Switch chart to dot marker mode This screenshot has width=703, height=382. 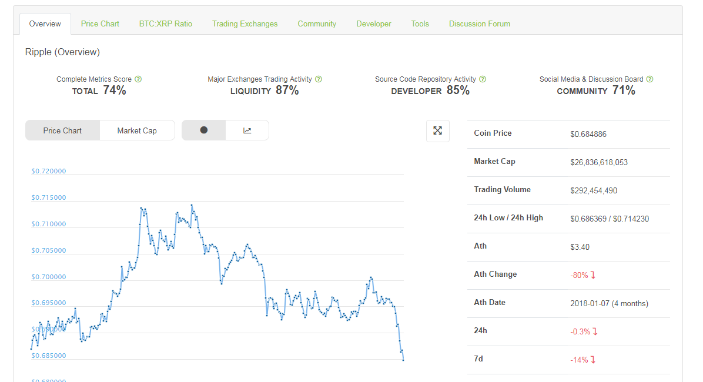point(203,130)
